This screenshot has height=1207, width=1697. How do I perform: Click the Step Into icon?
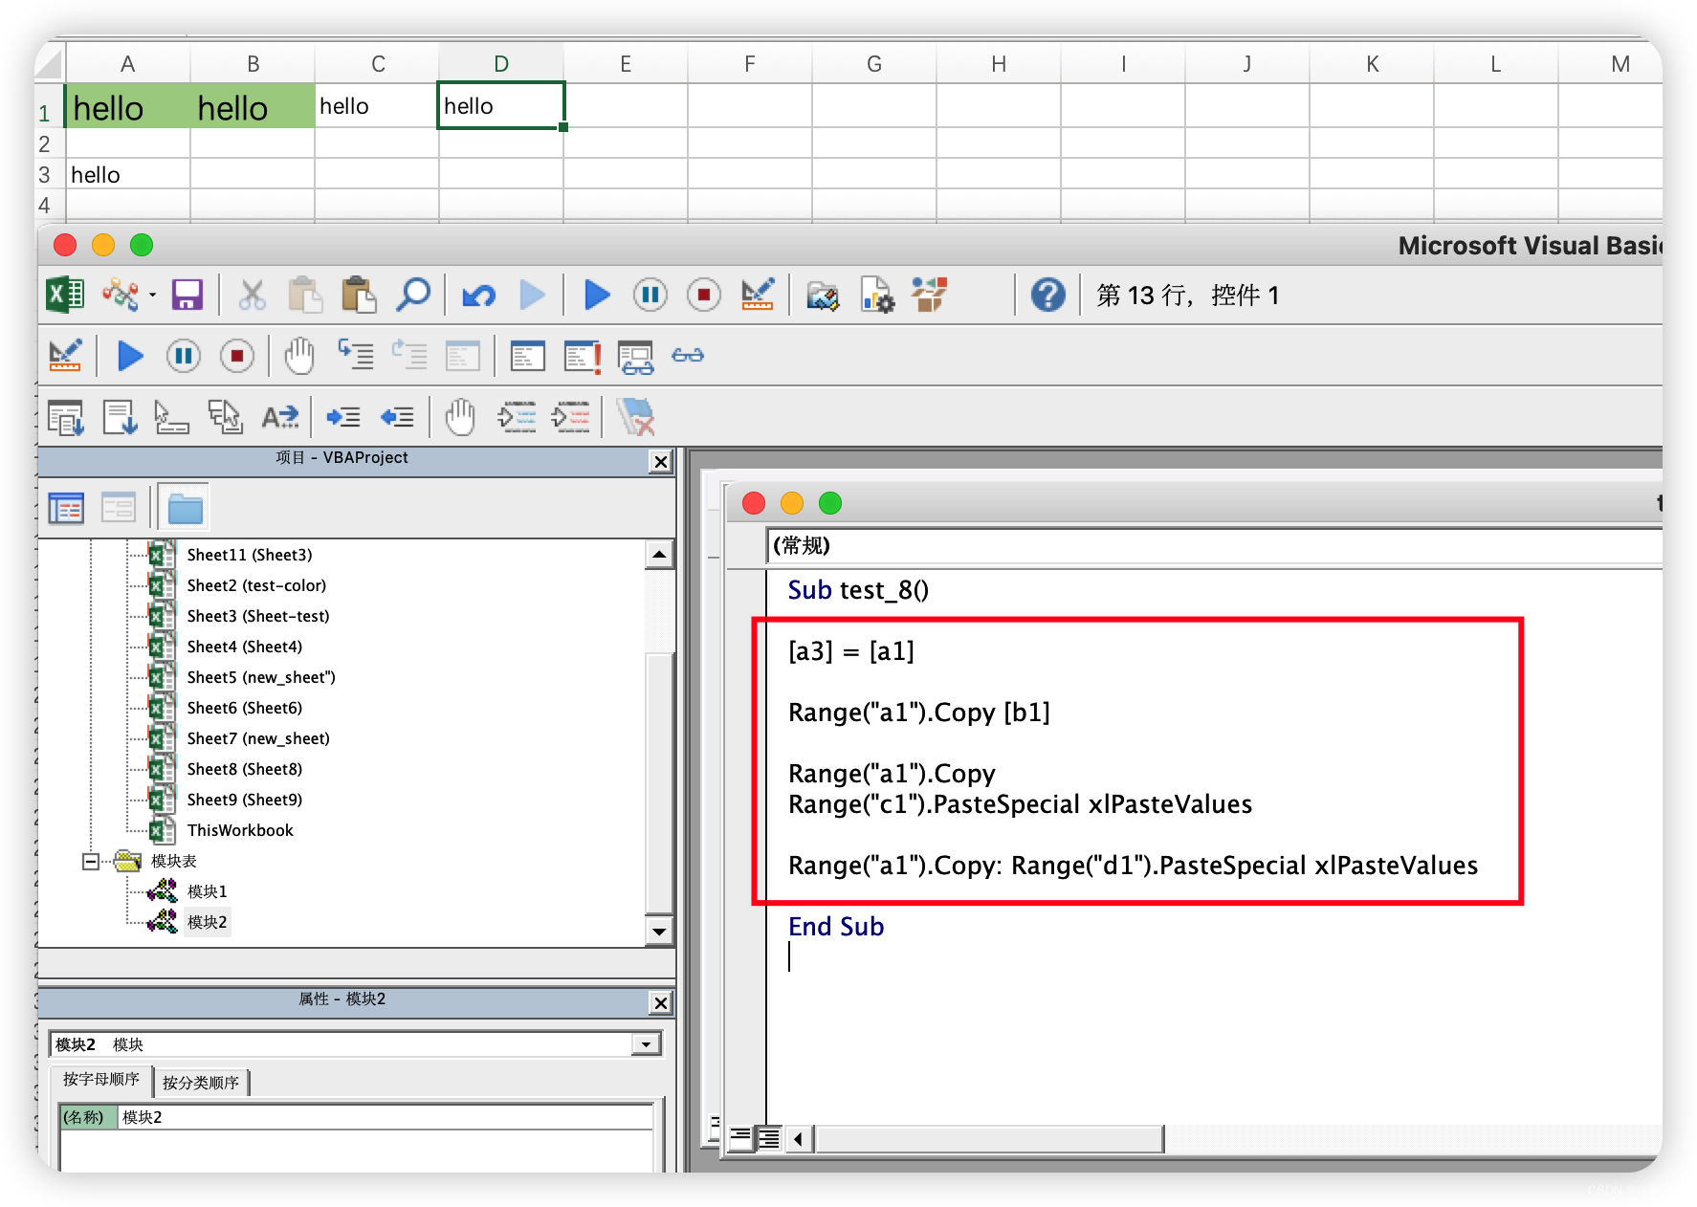[x=356, y=355]
